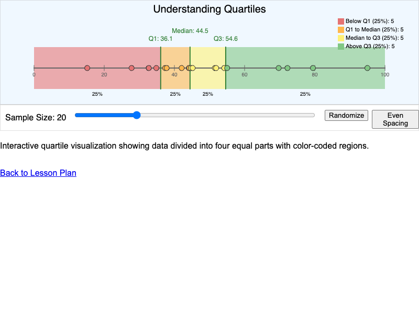Click the Sample Size: 20 label
Screen dimensions: 419x314
point(36,117)
